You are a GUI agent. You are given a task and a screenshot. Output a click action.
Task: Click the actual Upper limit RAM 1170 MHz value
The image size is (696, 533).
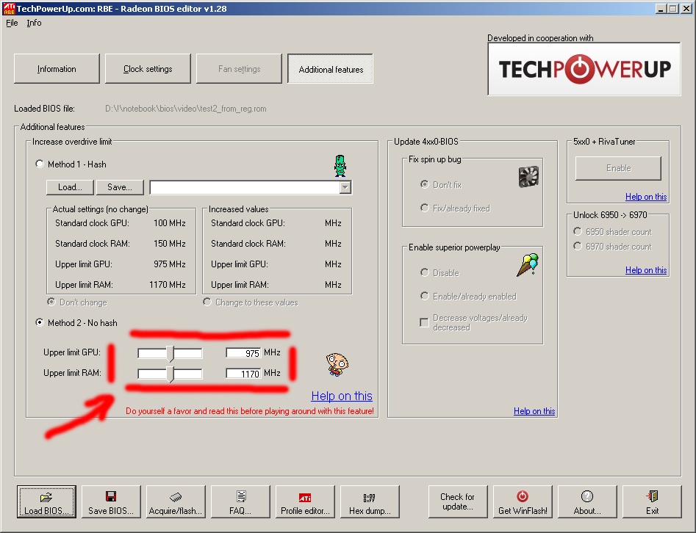pyautogui.click(x=168, y=285)
